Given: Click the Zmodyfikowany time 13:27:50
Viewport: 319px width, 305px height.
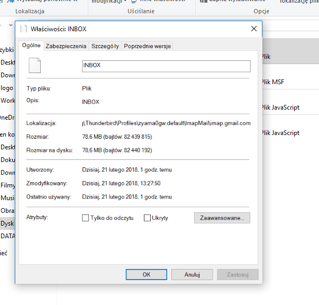Looking at the screenshot, I should click(150, 183).
